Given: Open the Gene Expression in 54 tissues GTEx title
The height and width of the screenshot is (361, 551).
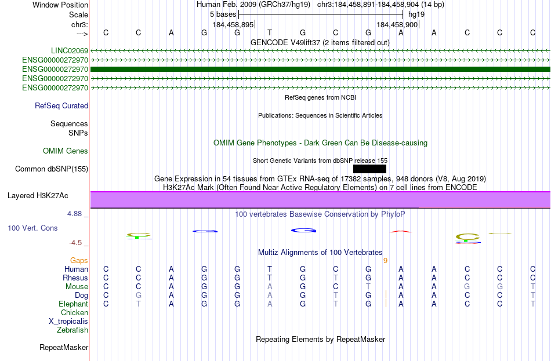Looking at the screenshot, I should click(x=320, y=178).
